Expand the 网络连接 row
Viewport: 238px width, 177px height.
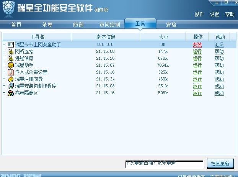coord(4,51)
